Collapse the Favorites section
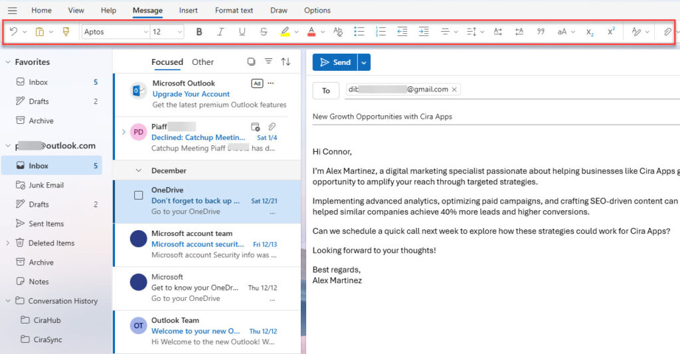This screenshot has width=680, height=354. coord(8,62)
